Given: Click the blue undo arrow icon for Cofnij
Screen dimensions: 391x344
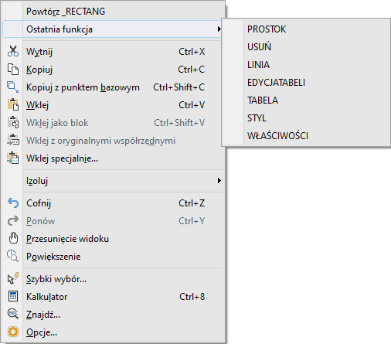Looking at the screenshot, I should (13, 203).
